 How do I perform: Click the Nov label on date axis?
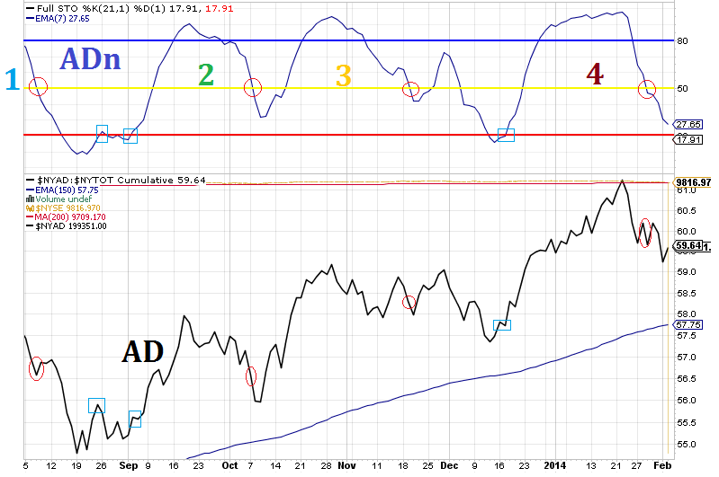coord(346,466)
